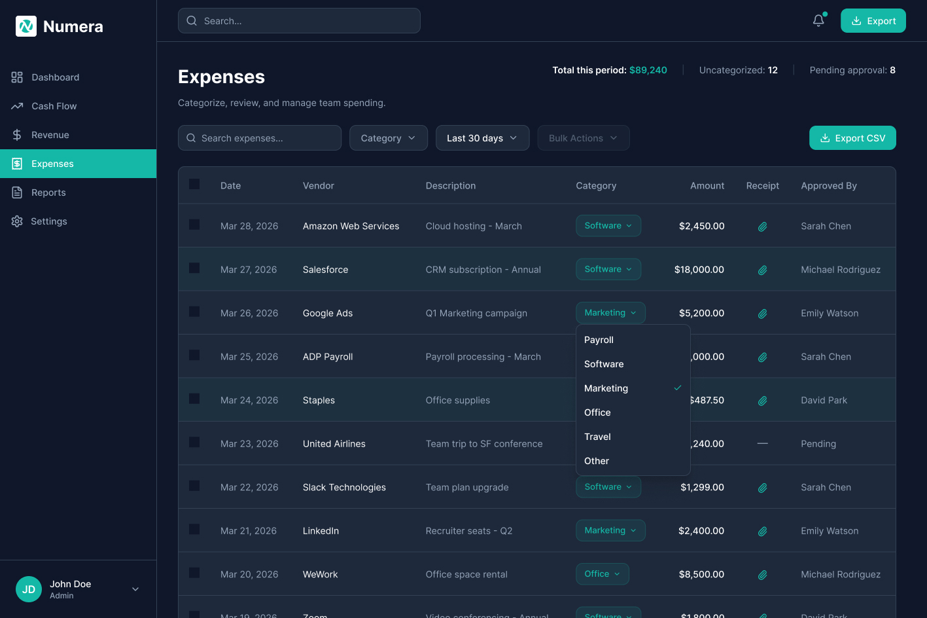Viewport: 927px width, 618px height.
Task: View receipt for Staples expense
Action: click(762, 401)
